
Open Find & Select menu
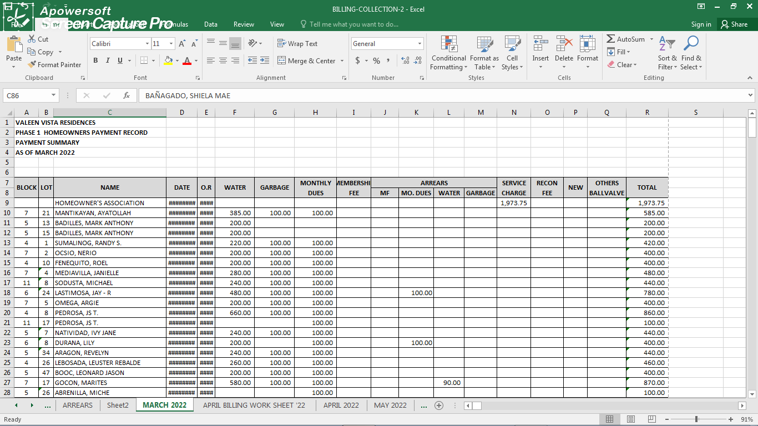click(691, 53)
